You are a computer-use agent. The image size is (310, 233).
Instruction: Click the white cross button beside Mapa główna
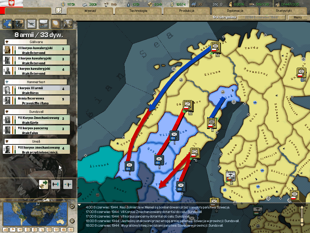click(59, 10)
